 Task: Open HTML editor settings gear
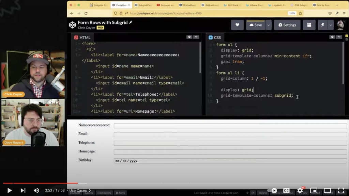189,37
